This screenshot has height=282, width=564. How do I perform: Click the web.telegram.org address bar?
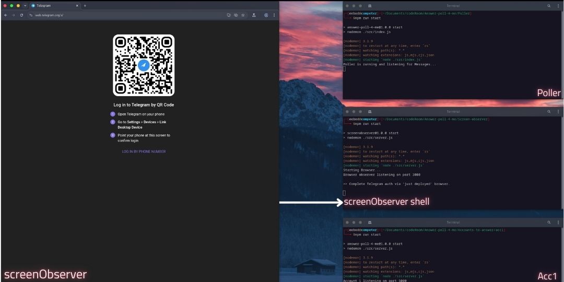(126, 15)
